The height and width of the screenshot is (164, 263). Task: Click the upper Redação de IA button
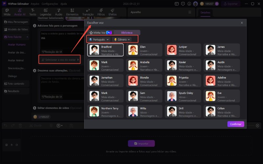(52, 52)
